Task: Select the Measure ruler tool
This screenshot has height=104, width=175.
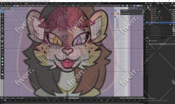Action: [2, 35]
